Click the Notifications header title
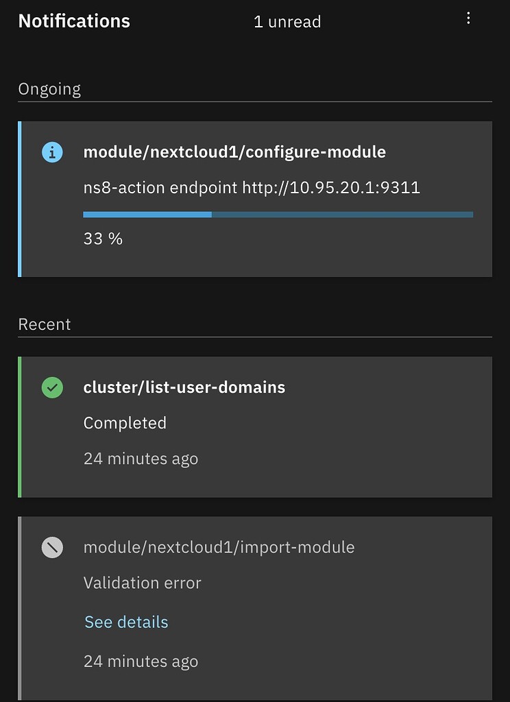Image resolution: width=510 pixels, height=702 pixels. pyautogui.click(x=73, y=21)
